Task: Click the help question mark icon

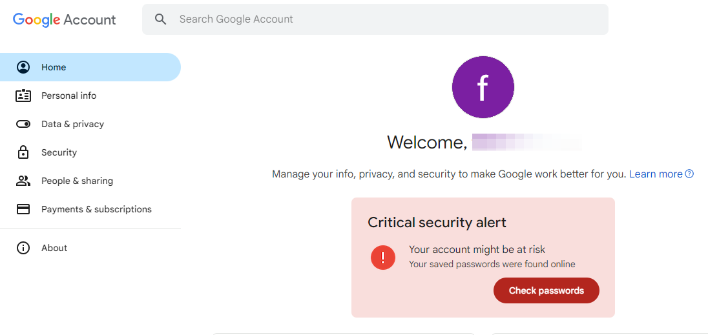Action: coord(689,174)
